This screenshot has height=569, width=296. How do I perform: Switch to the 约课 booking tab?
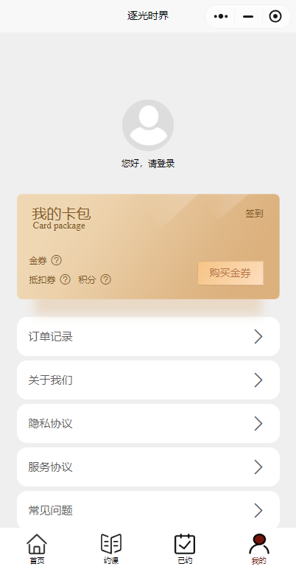111,544
